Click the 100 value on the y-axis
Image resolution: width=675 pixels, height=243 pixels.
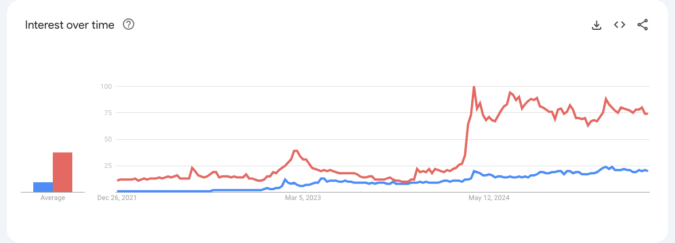point(106,86)
